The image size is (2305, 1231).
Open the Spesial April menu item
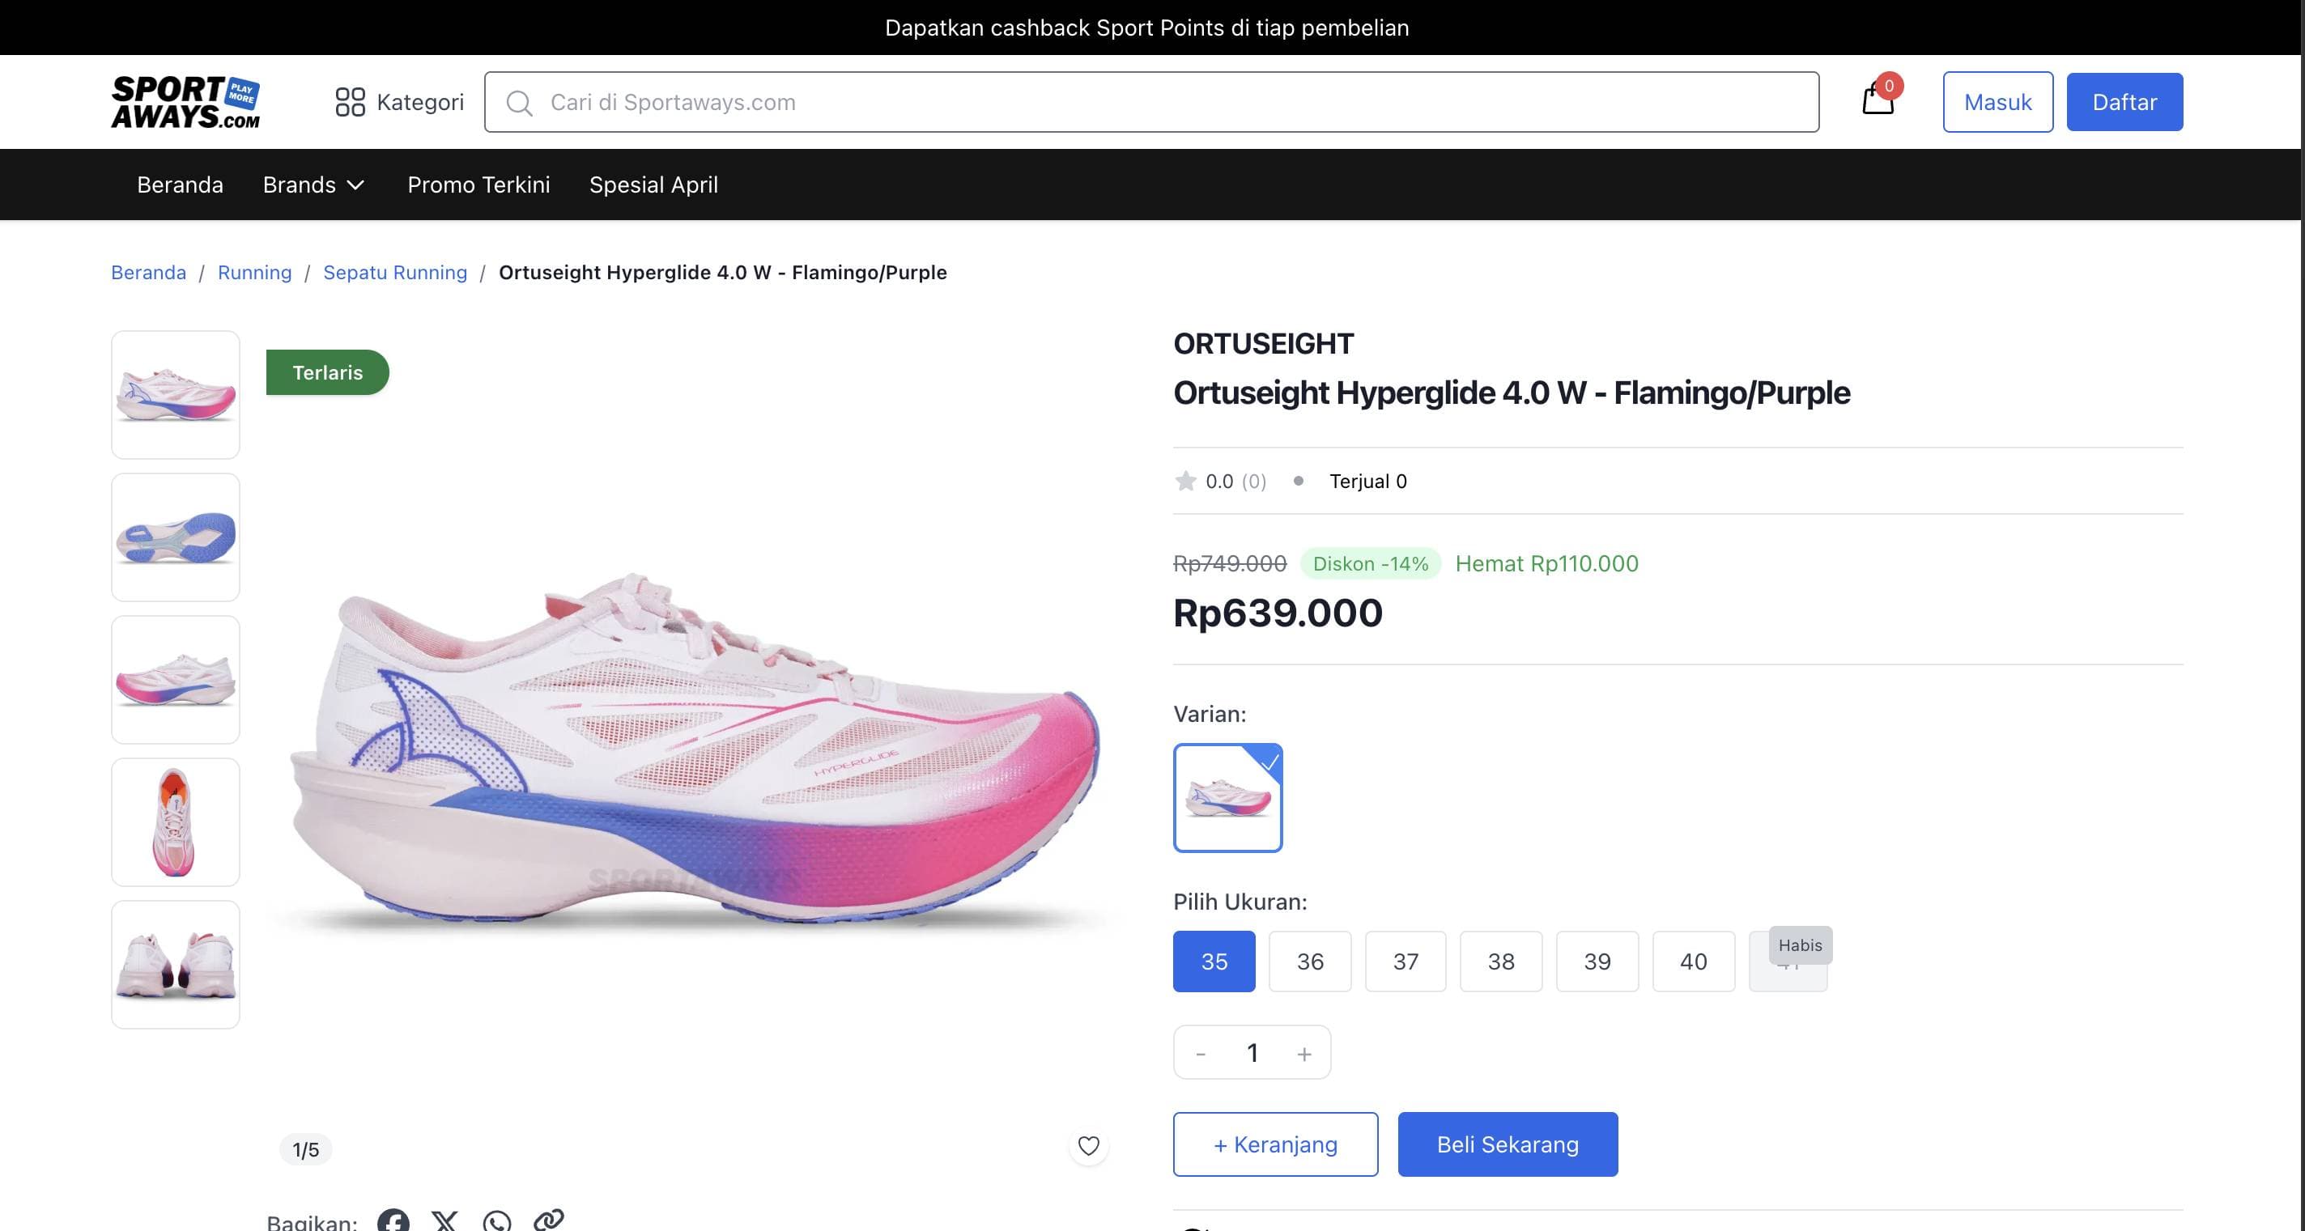653,185
